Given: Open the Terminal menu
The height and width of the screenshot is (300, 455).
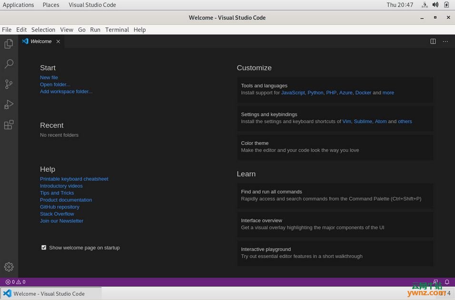Looking at the screenshot, I should (x=117, y=29).
